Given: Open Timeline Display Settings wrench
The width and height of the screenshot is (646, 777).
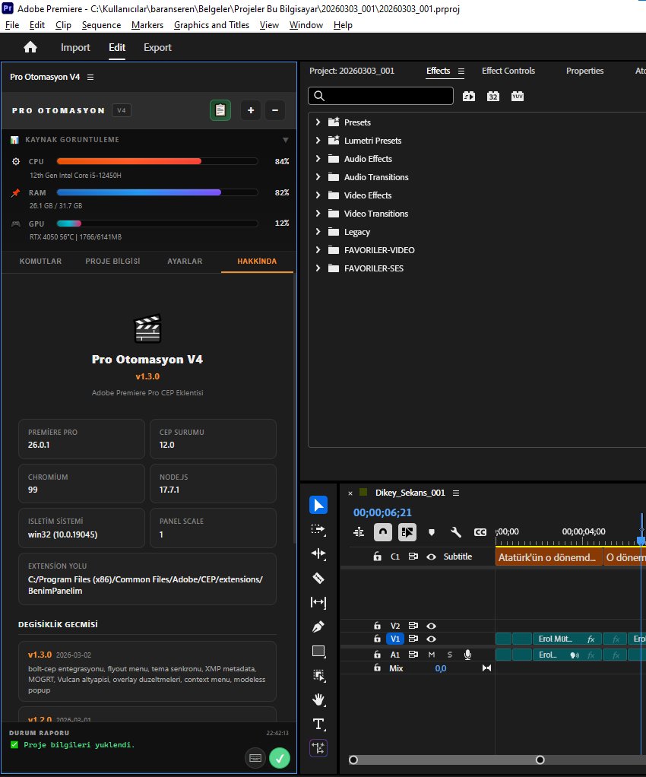Looking at the screenshot, I should pos(456,532).
